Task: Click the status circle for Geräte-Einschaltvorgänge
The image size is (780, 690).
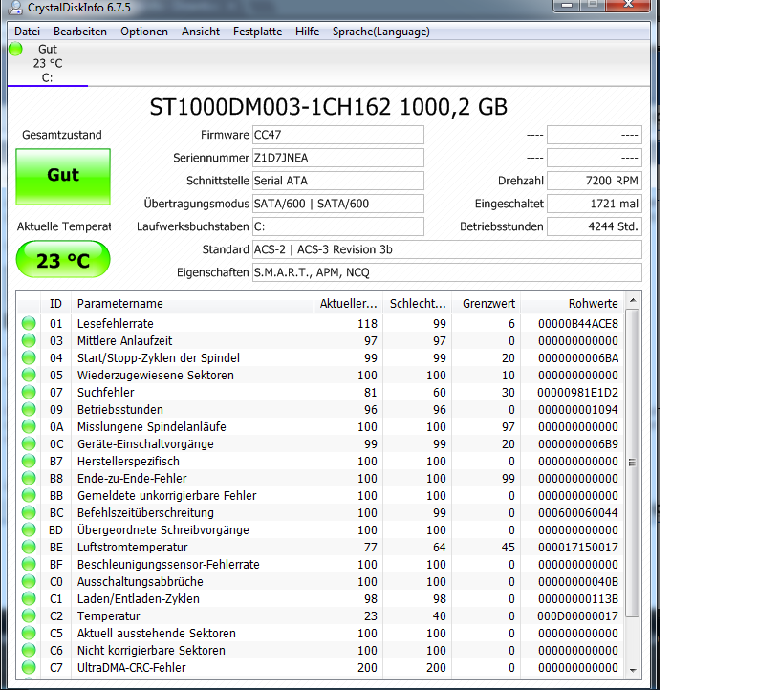Action: (29, 443)
